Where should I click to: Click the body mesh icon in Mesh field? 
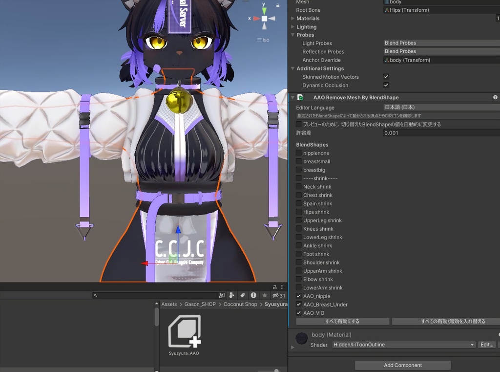pyautogui.click(x=387, y=2)
